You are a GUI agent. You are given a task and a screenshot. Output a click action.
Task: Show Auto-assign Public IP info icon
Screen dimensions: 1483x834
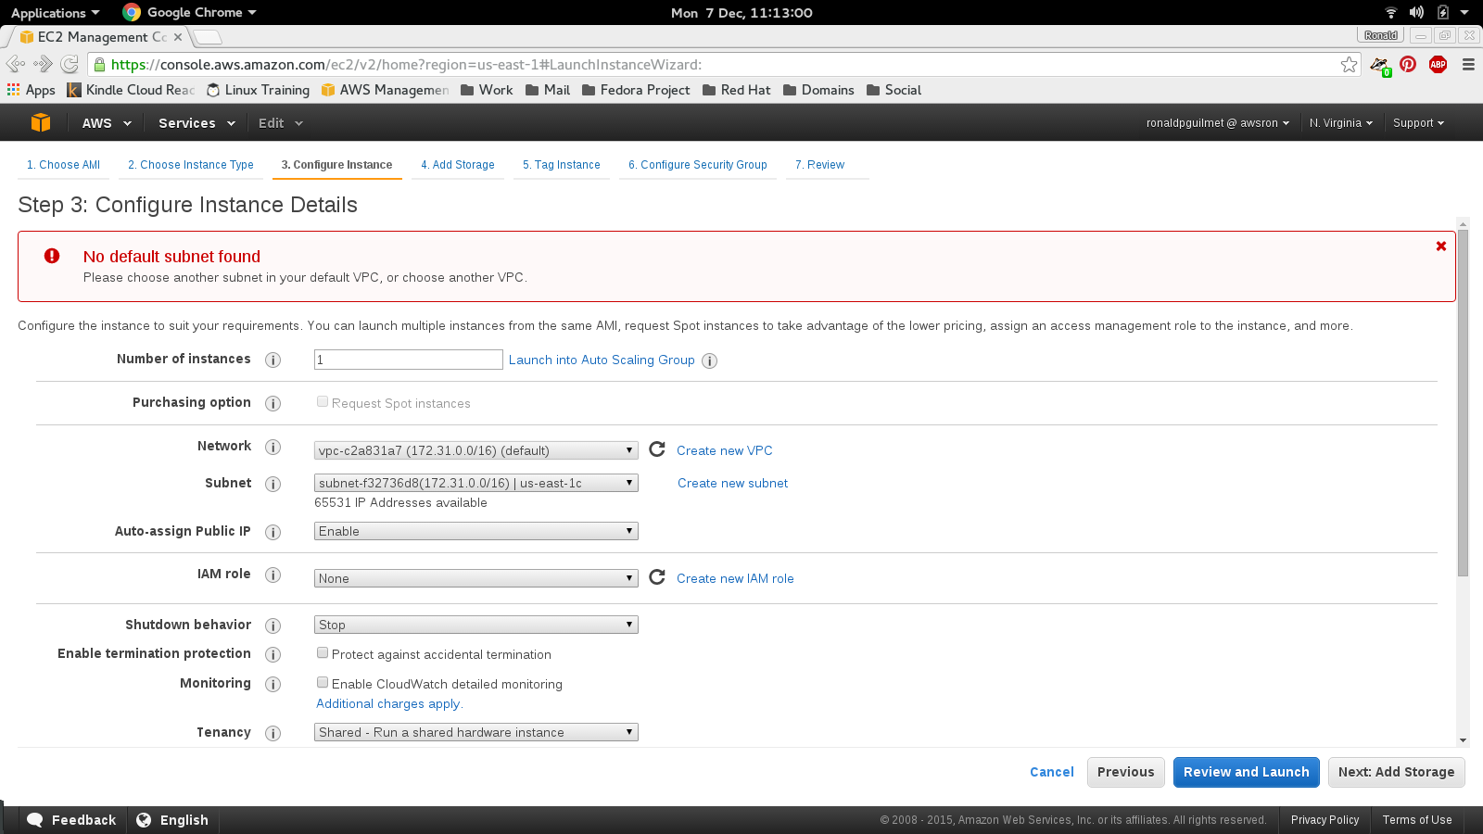273,532
